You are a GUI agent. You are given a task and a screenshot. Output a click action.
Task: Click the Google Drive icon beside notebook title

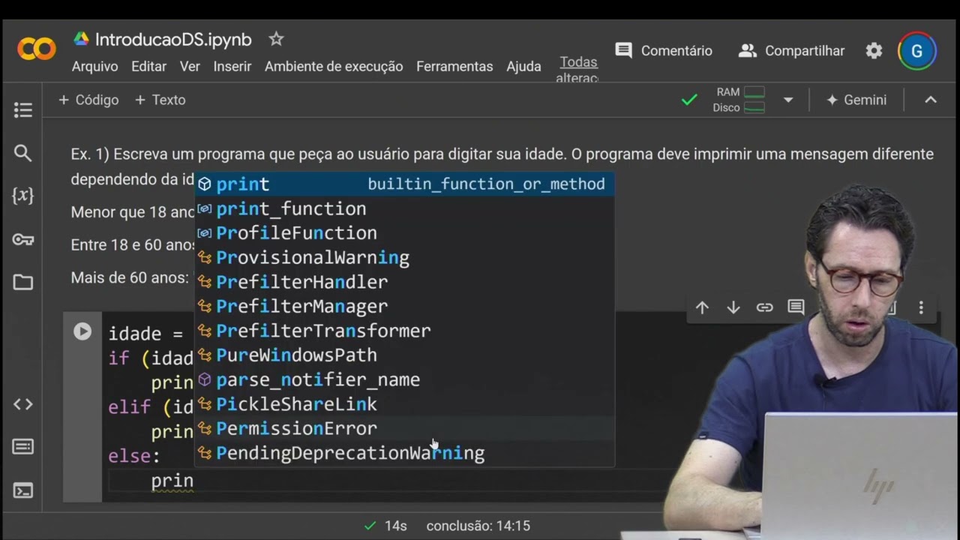(81, 39)
